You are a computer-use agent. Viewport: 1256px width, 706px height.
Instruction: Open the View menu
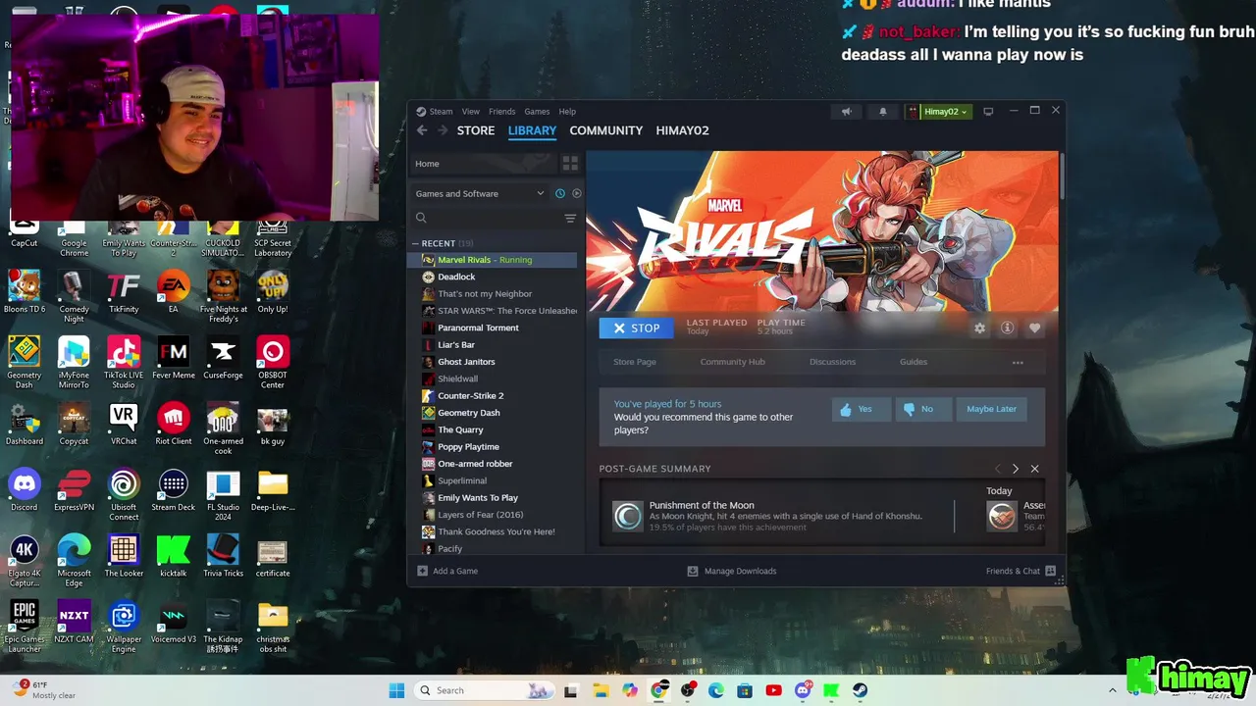471,112
